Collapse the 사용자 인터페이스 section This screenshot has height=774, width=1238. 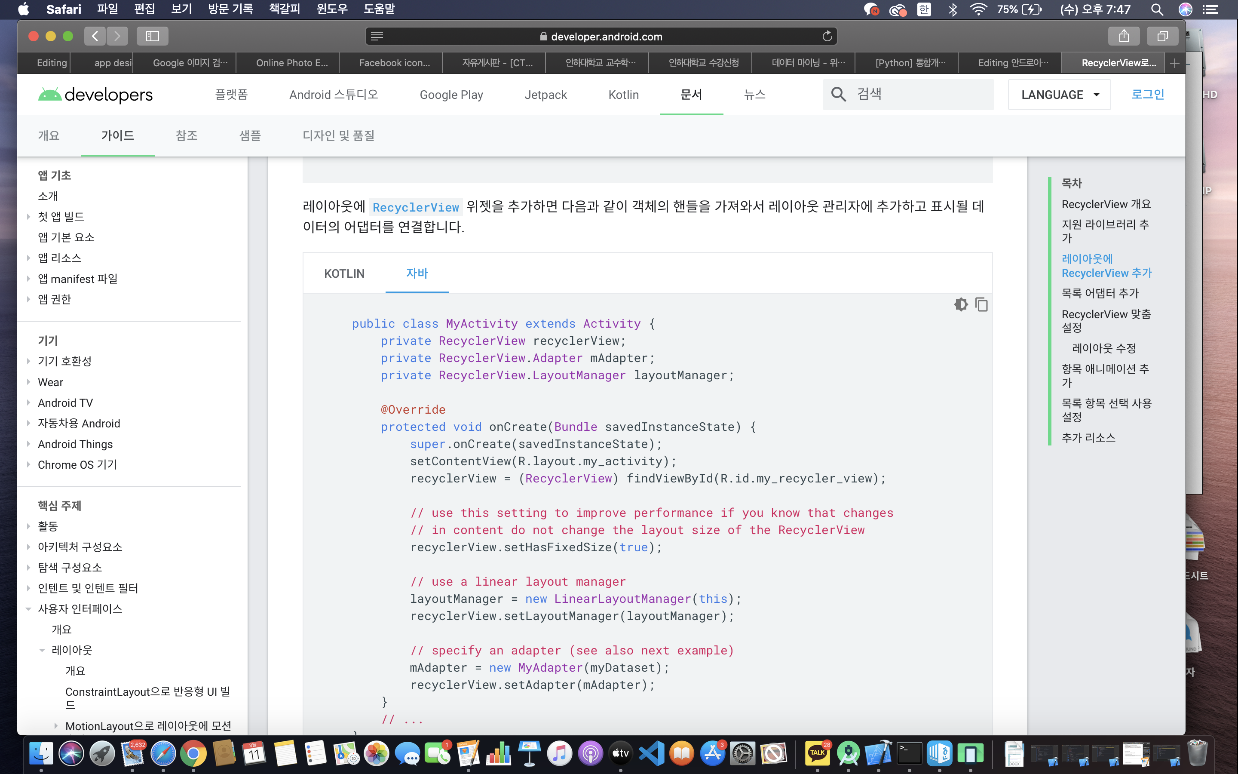(29, 608)
